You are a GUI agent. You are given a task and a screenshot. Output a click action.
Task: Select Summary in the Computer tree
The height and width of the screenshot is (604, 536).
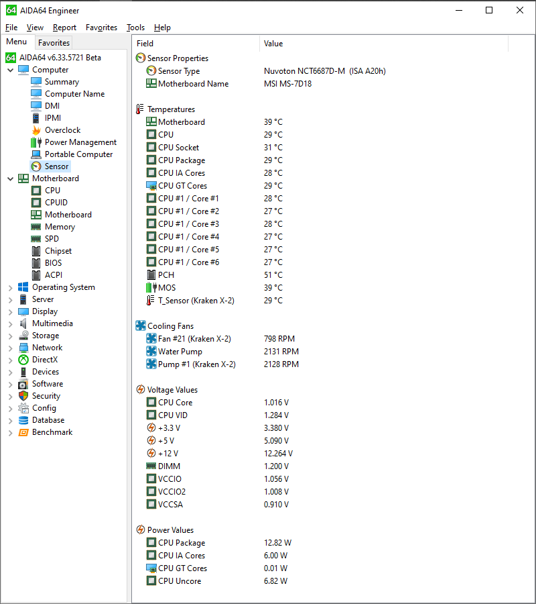[62, 82]
